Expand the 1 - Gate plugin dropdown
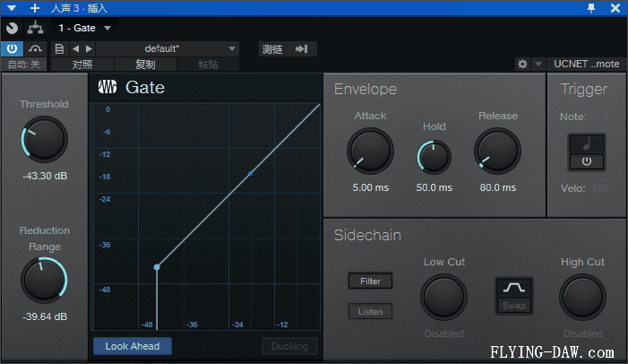Screen dimensions: 628x364 click(108, 28)
